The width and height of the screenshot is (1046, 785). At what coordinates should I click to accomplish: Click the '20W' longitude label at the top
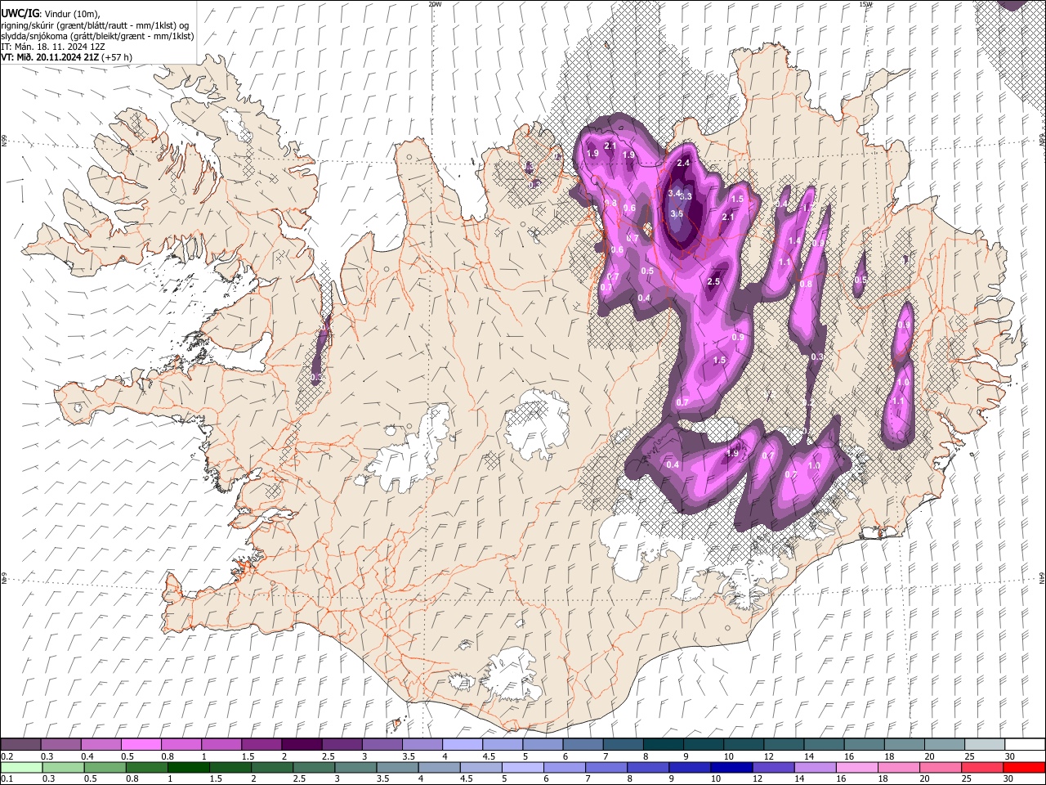435,4
